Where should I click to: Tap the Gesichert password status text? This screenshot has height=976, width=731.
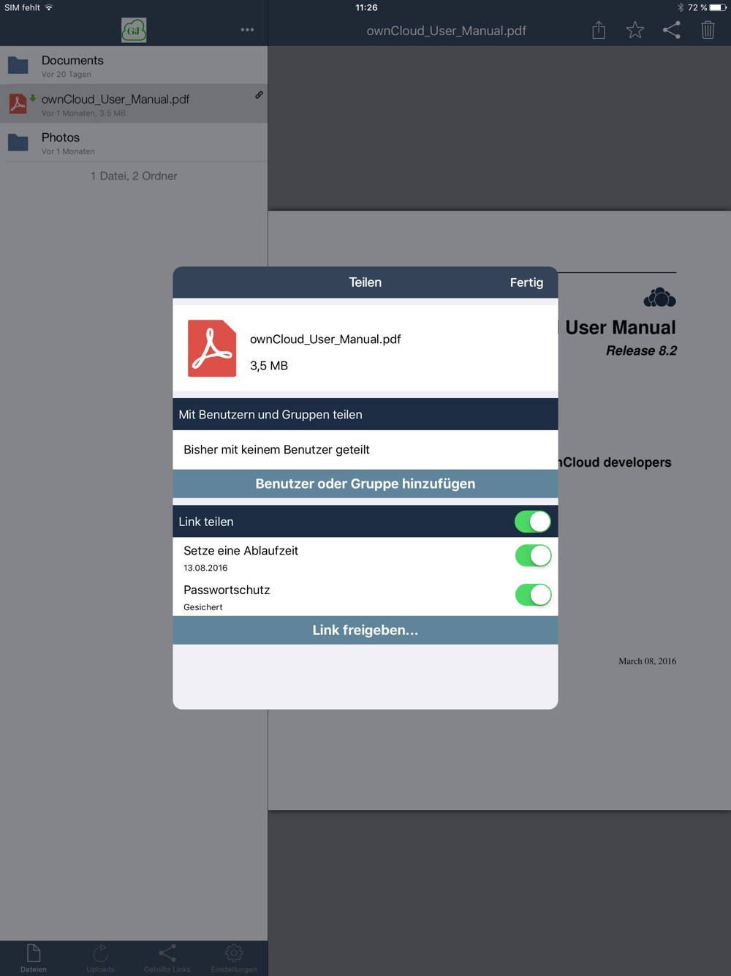pos(203,607)
